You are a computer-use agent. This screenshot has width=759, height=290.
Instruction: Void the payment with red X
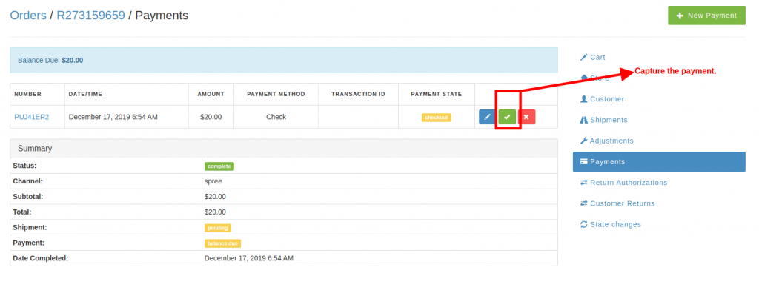[x=527, y=117]
